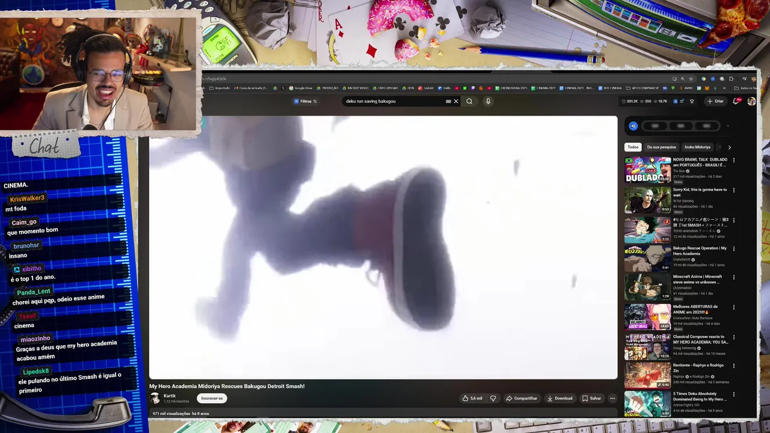This screenshot has height=433, width=770.
Task: Open 'Melhores ABERTURAS de ANIME' title
Action: (x=695, y=309)
